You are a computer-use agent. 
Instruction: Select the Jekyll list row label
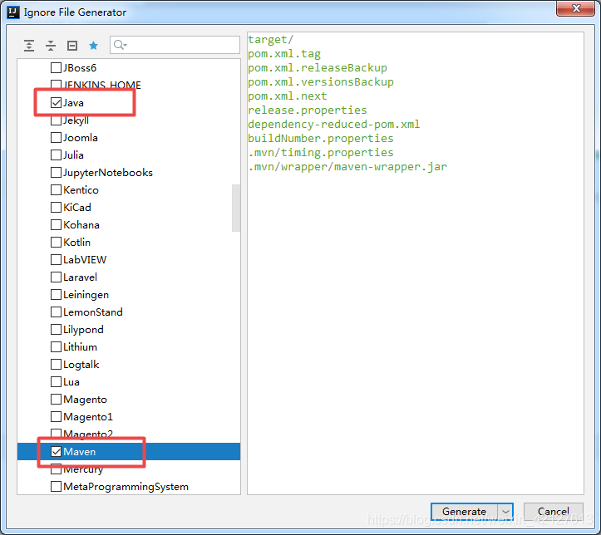76,120
